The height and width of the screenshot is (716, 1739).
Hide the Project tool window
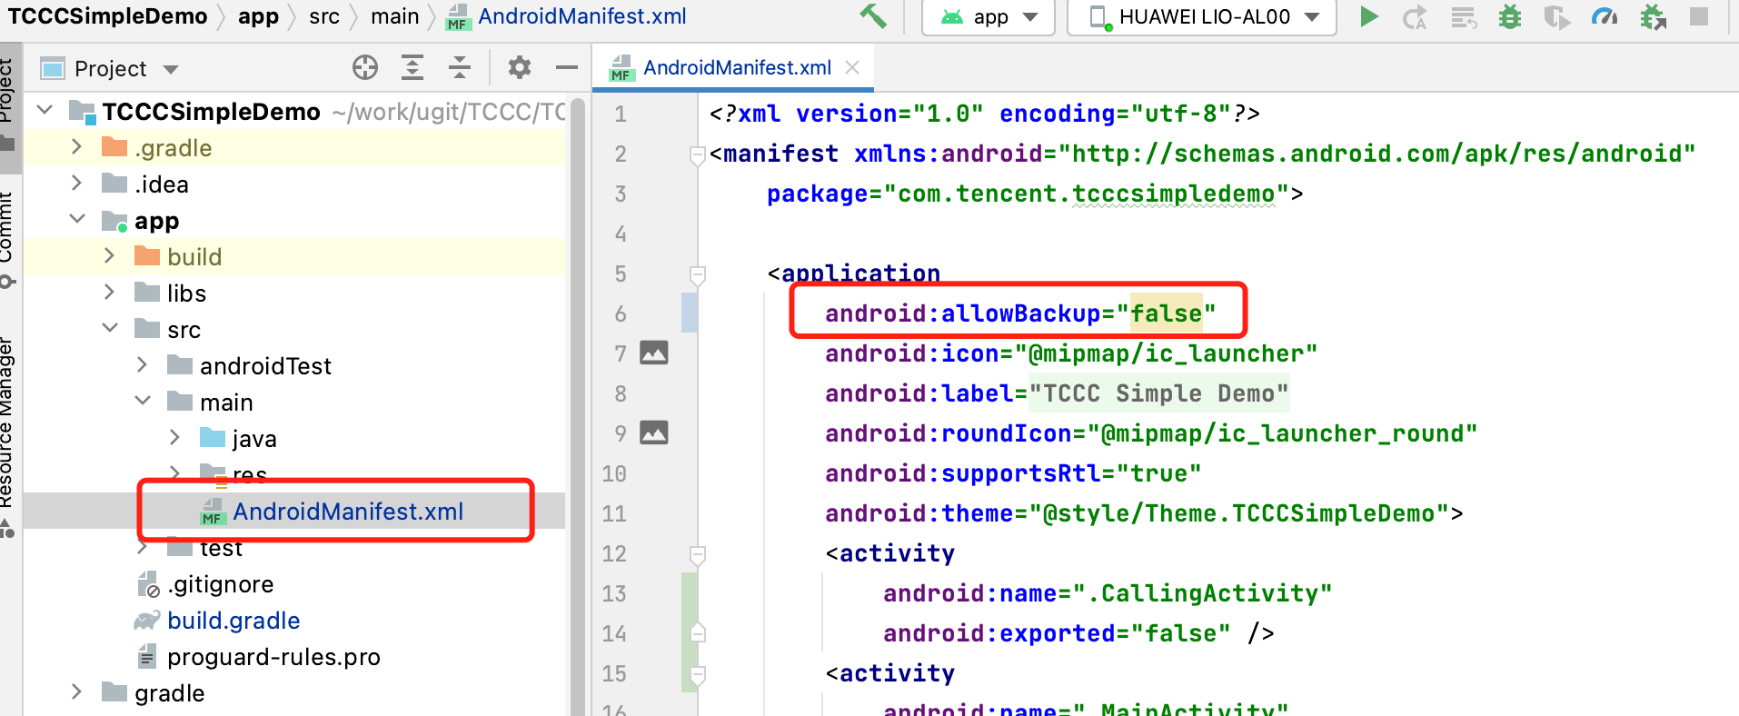pyautogui.click(x=567, y=67)
